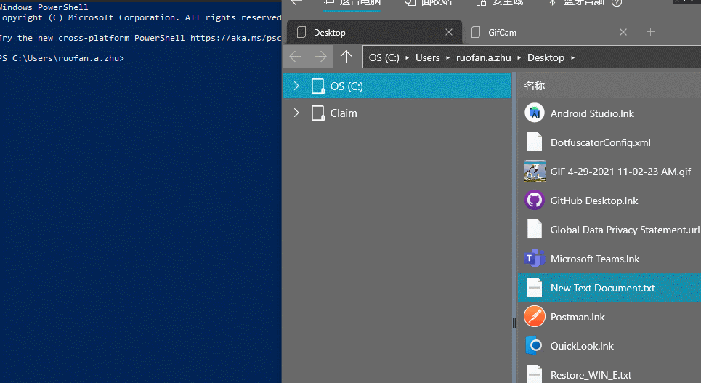Image resolution: width=701 pixels, height=383 pixels.
Task: Click the Postman shortcut icon
Action: pyautogui.click(x=534, y=317)
